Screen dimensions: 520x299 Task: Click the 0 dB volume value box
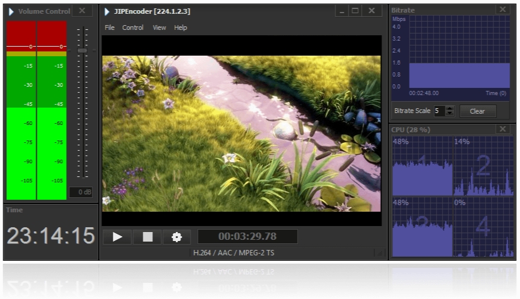point(81,192)
